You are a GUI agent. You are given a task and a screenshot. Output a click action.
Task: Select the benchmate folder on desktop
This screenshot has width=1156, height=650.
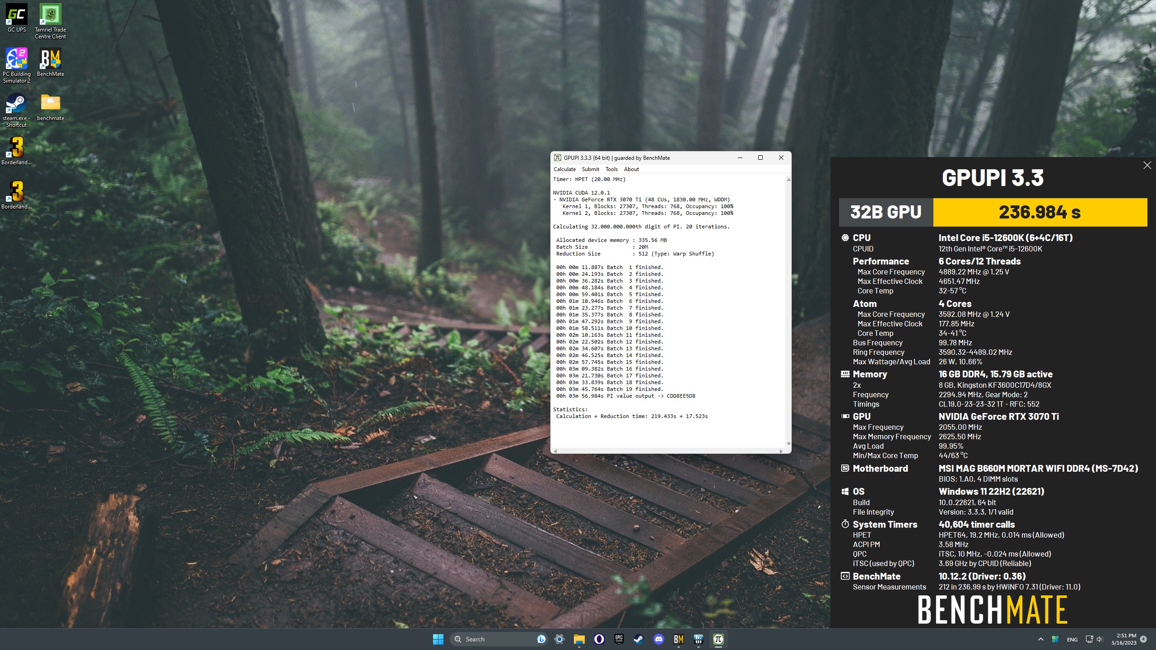click(x=50, y=107)
